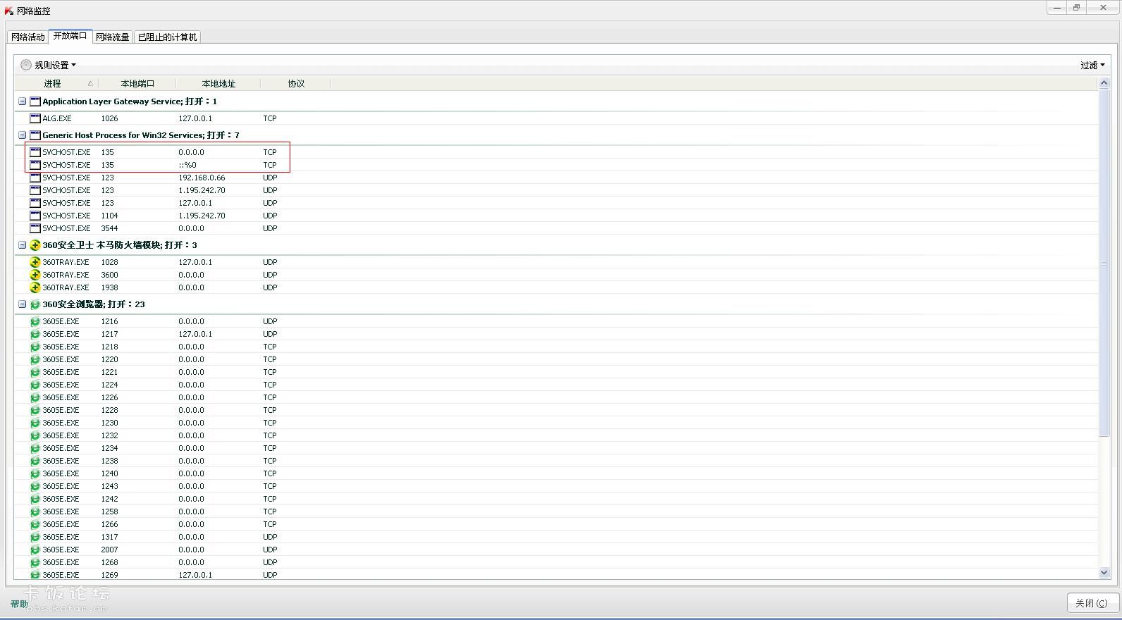Image resolution: width=1122 pixels, height=620 pixels.
Task: Click the 360SE.EXE icon on port 1243
Action: pyautogui.click(x=35, y=486)
